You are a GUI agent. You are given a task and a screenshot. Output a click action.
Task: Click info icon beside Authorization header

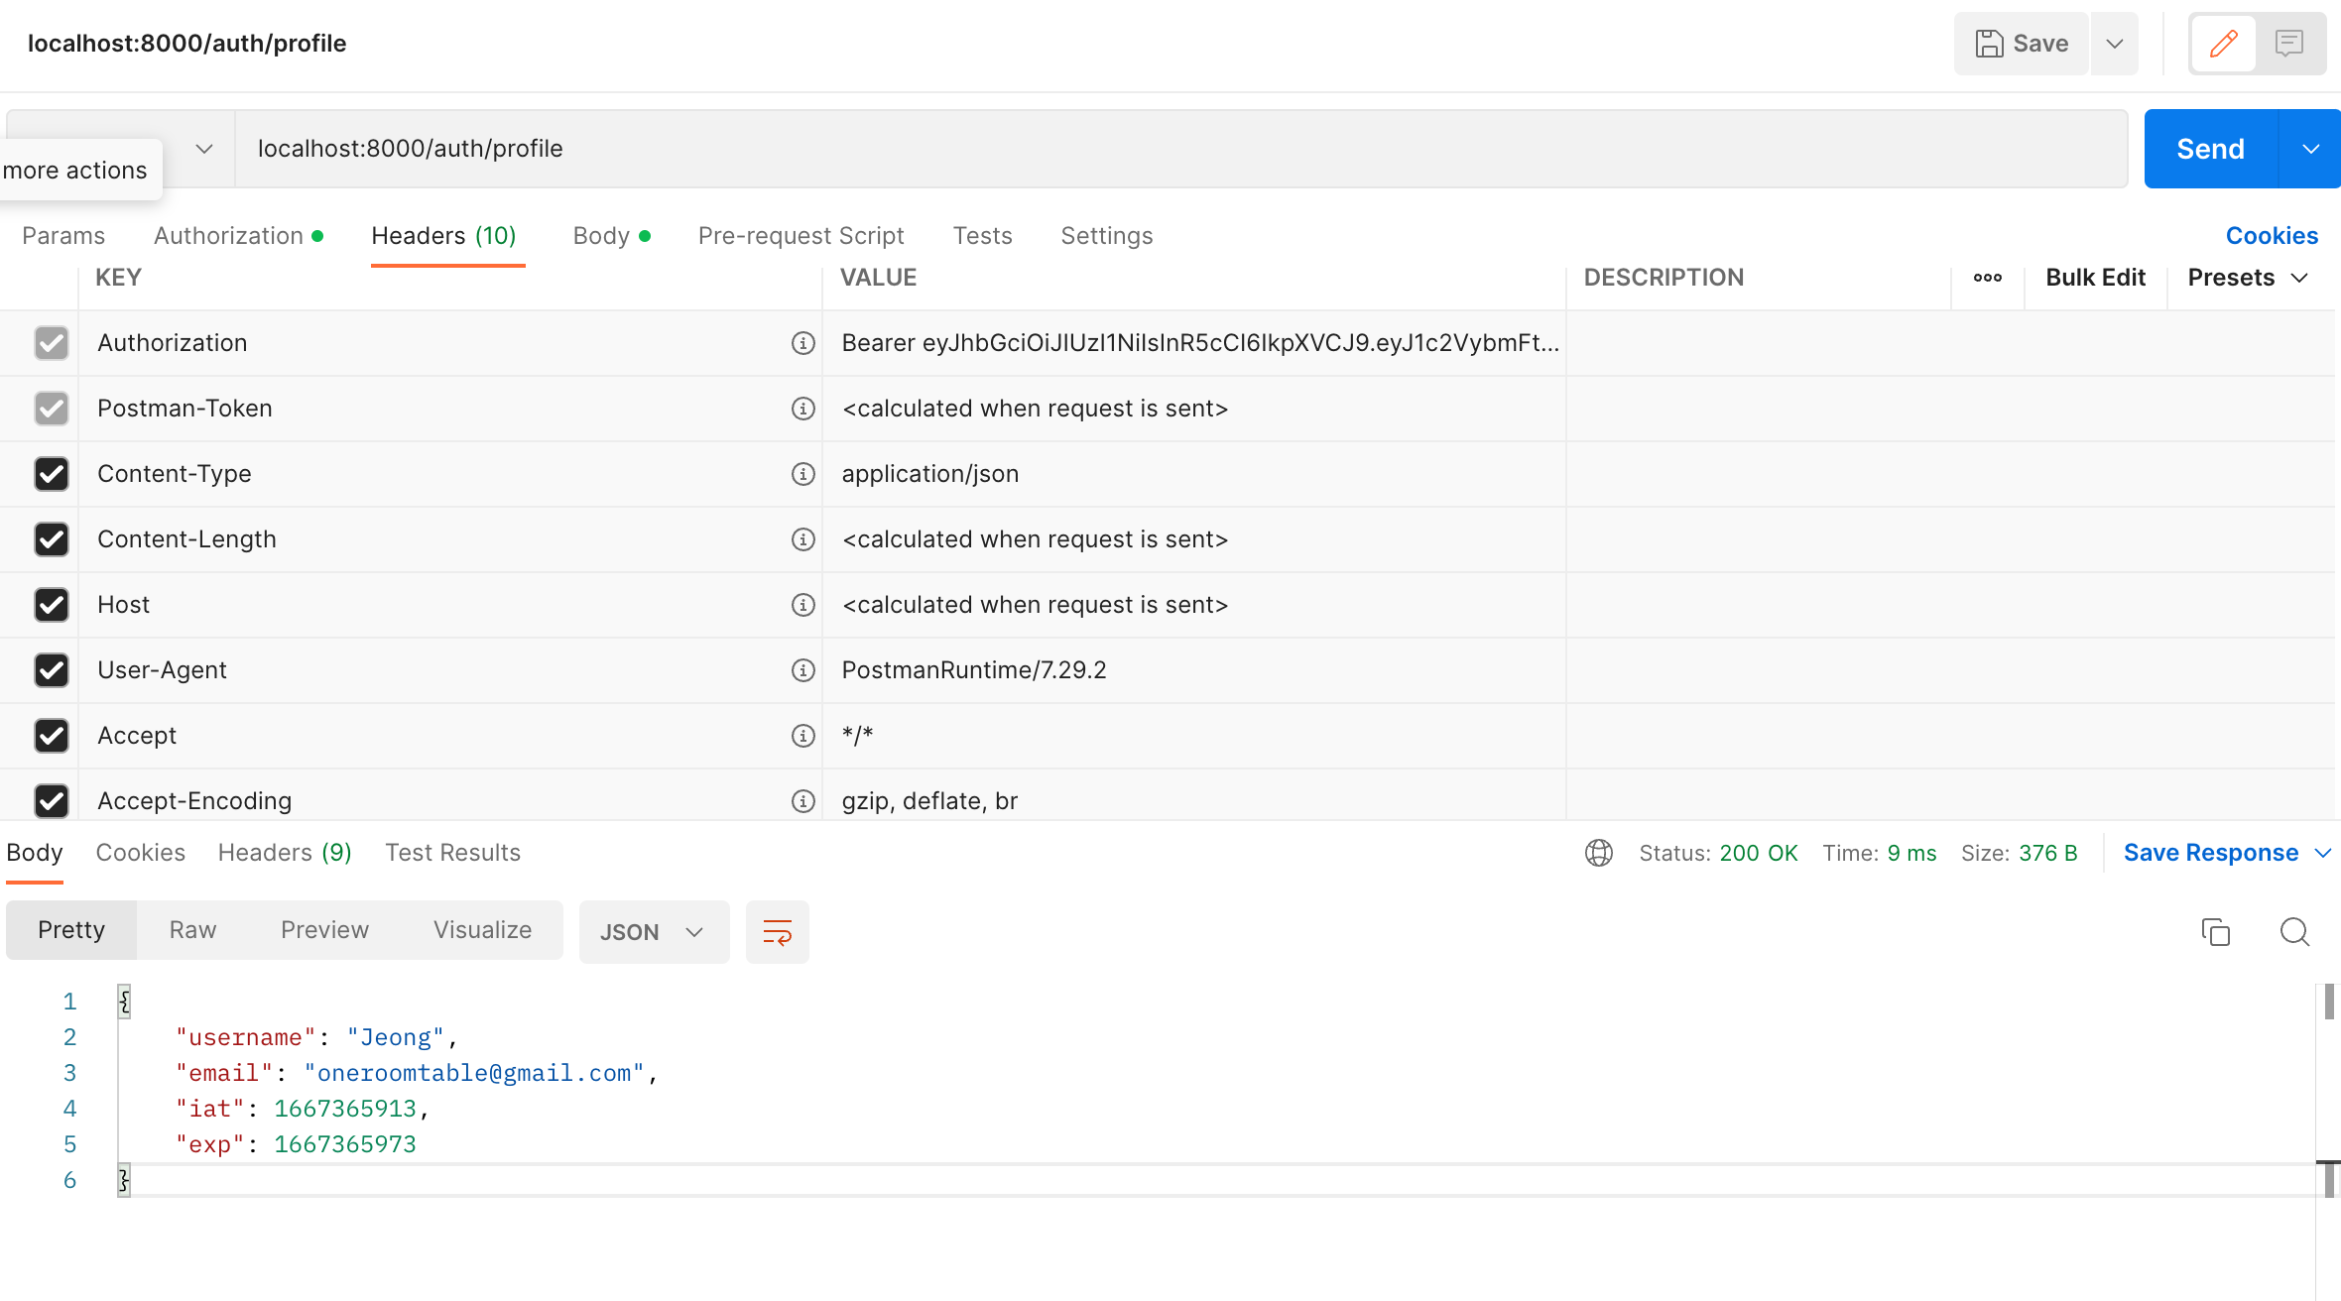[802, 343]
